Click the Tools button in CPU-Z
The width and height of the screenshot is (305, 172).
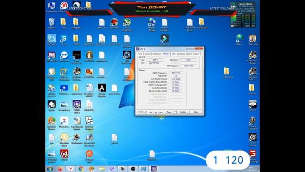pos(169,112)
